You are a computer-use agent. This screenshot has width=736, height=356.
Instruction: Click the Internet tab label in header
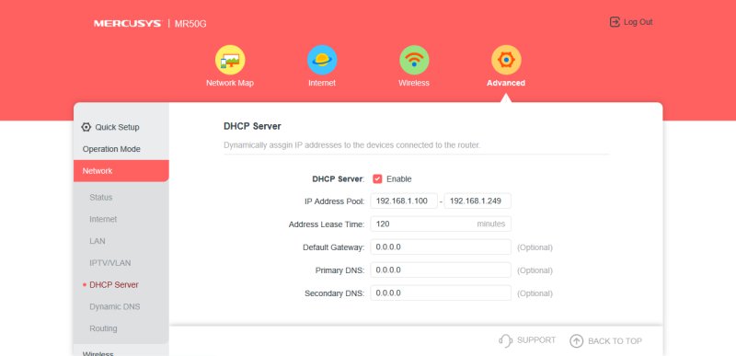click(x=322, y=83)
